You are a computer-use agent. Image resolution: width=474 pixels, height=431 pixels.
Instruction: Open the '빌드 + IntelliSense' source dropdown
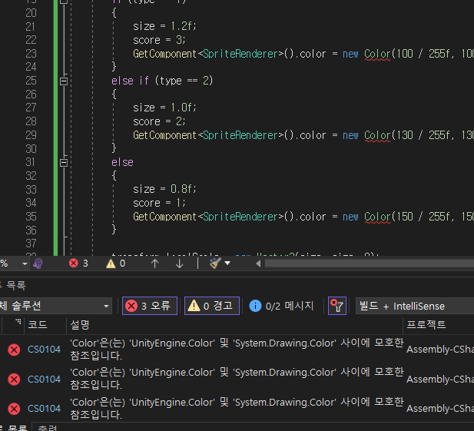click(x=415, y=306)
